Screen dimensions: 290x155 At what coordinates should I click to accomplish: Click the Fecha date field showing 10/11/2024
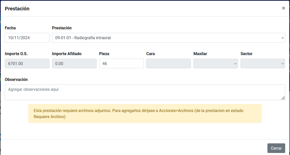27,38
